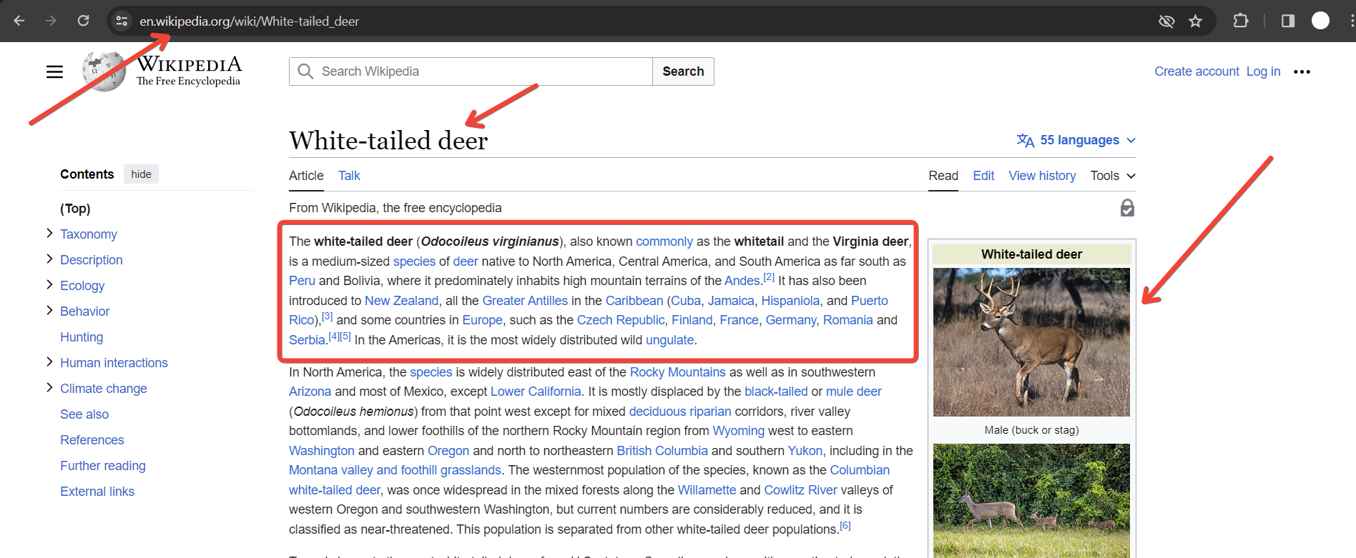Expand the Climate change section chevron

49,388
